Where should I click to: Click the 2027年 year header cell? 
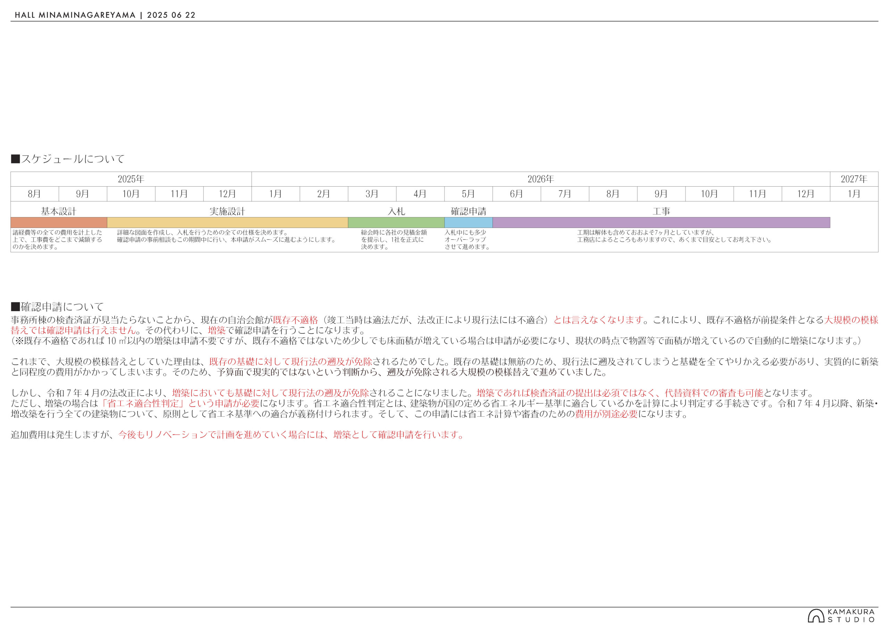click(854, 179)
